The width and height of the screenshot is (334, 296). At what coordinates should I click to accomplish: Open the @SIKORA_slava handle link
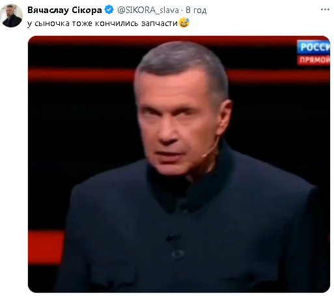point(148,10)
